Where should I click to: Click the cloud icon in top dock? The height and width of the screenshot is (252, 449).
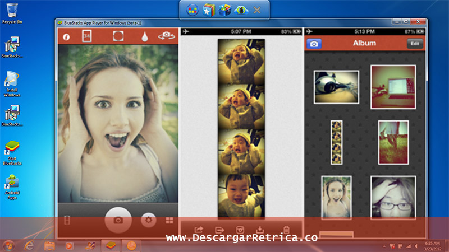(241, 11)
